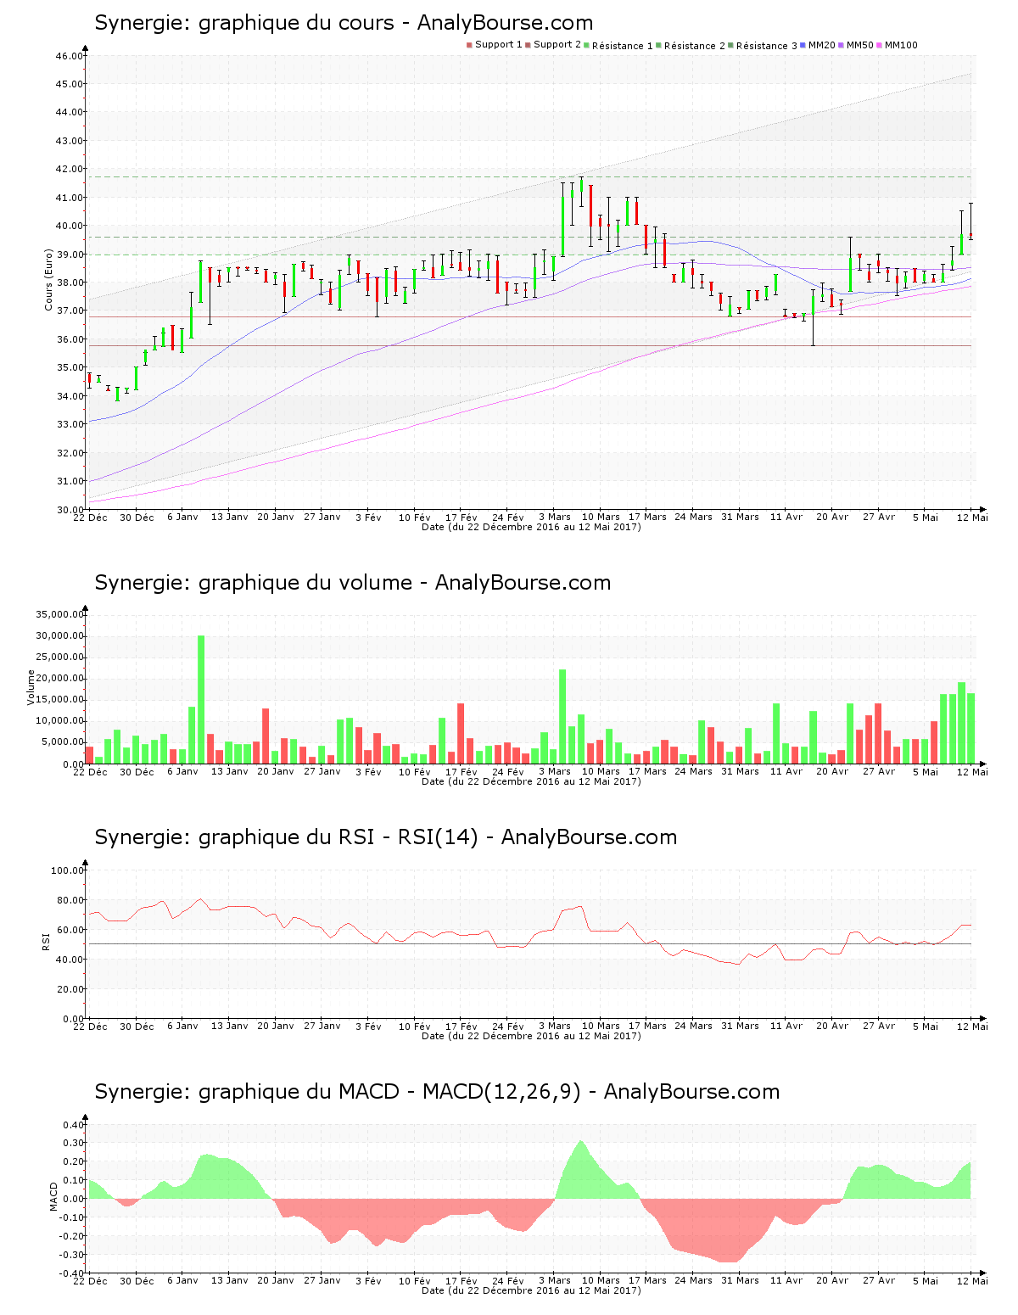Click the 'MACD' vertical axis label
The width and height of the screenshot is (1018, 1315).
coord(54,1196)
